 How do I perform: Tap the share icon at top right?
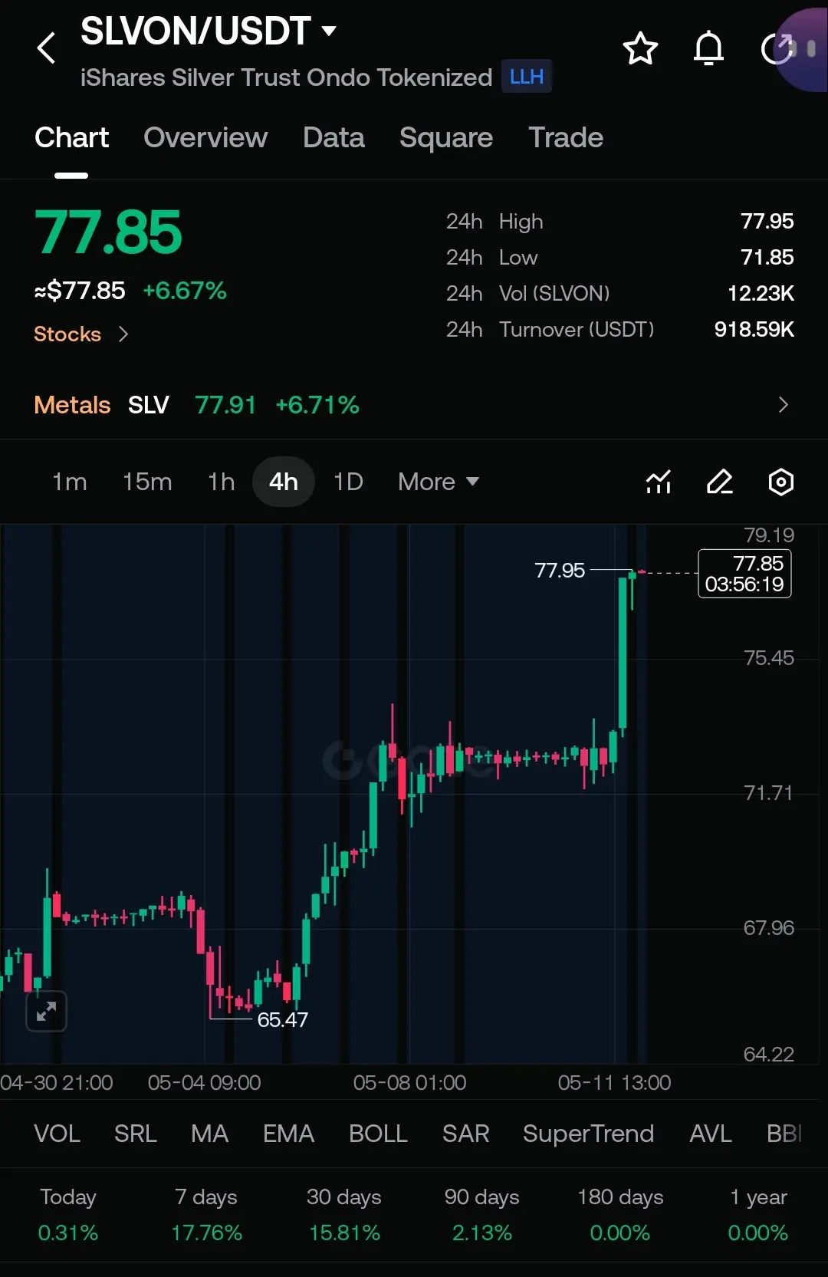777,49
